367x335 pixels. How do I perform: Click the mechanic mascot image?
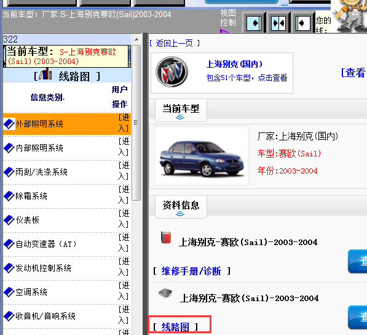(349, 16)
